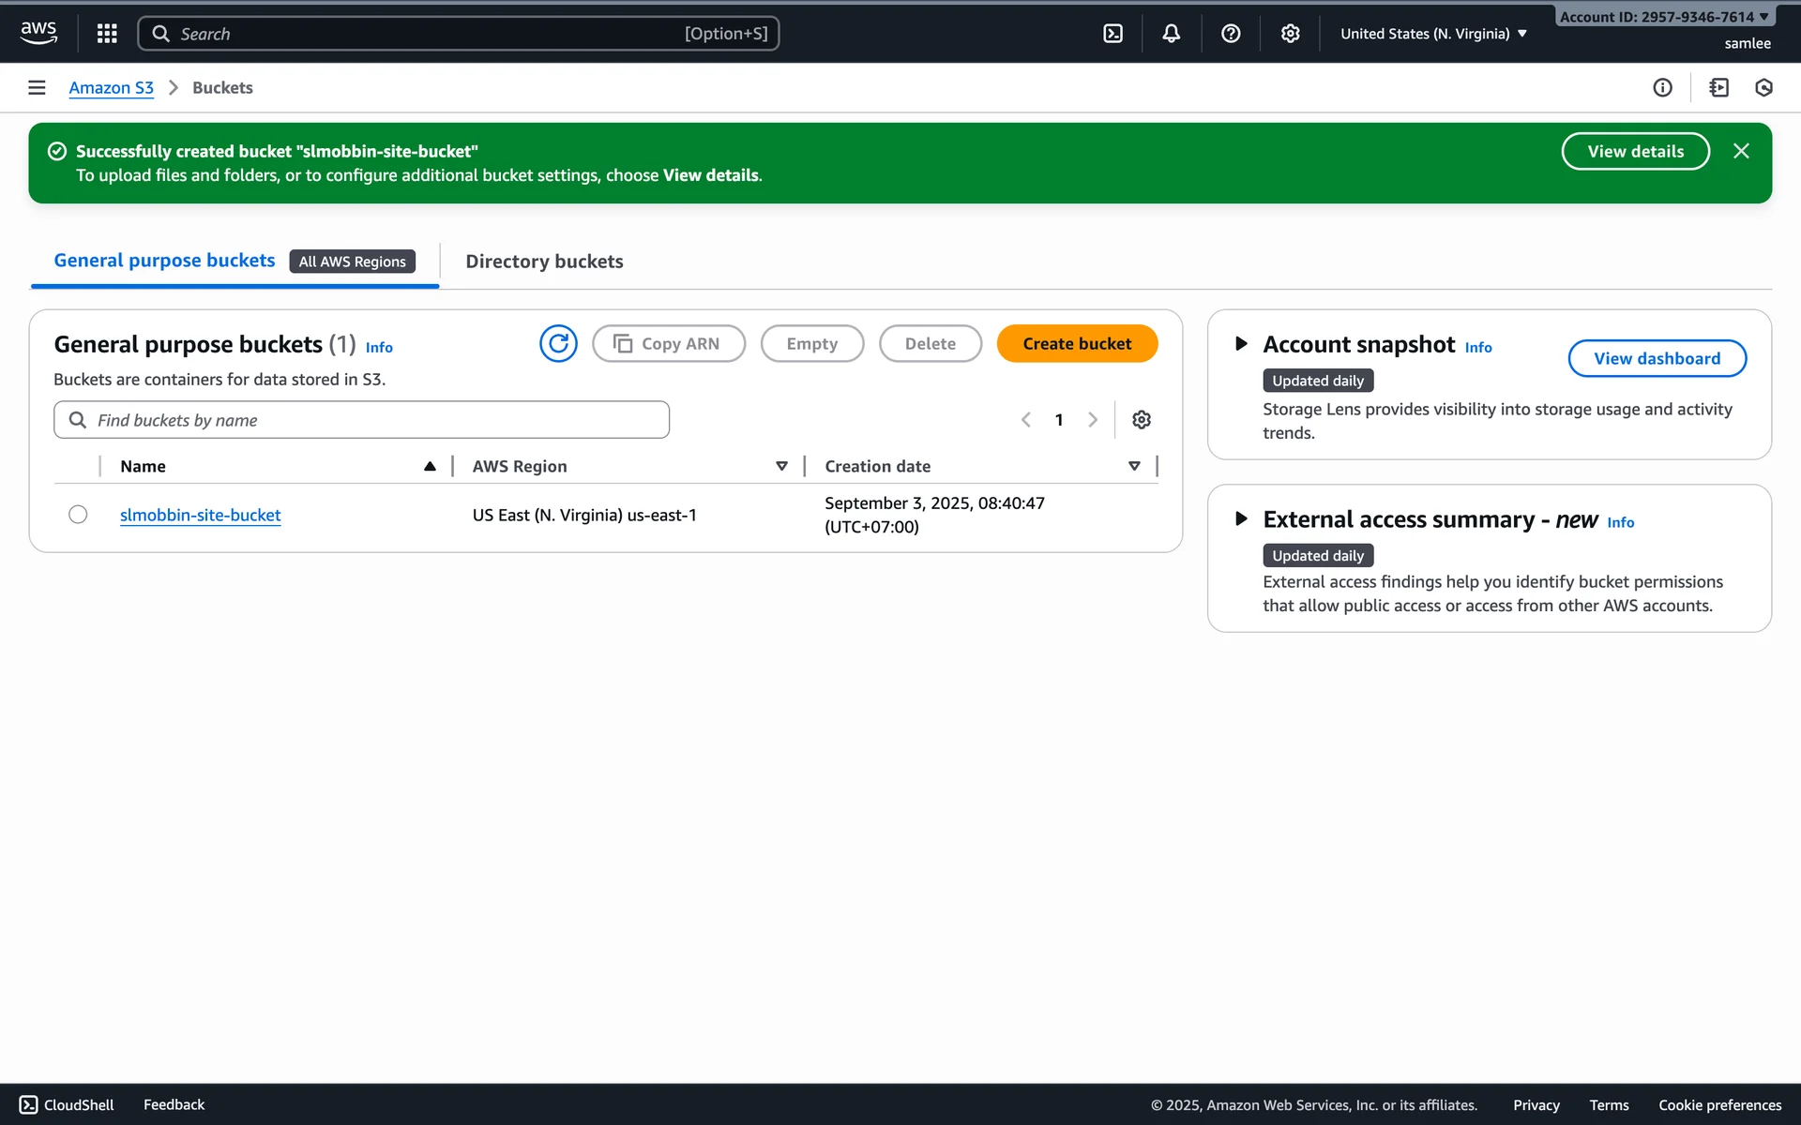This screenshot has height=1125, width=1801.
Task: Open the United States (N. Virginia) region dropdown
Action: (x=1433, y=34)
